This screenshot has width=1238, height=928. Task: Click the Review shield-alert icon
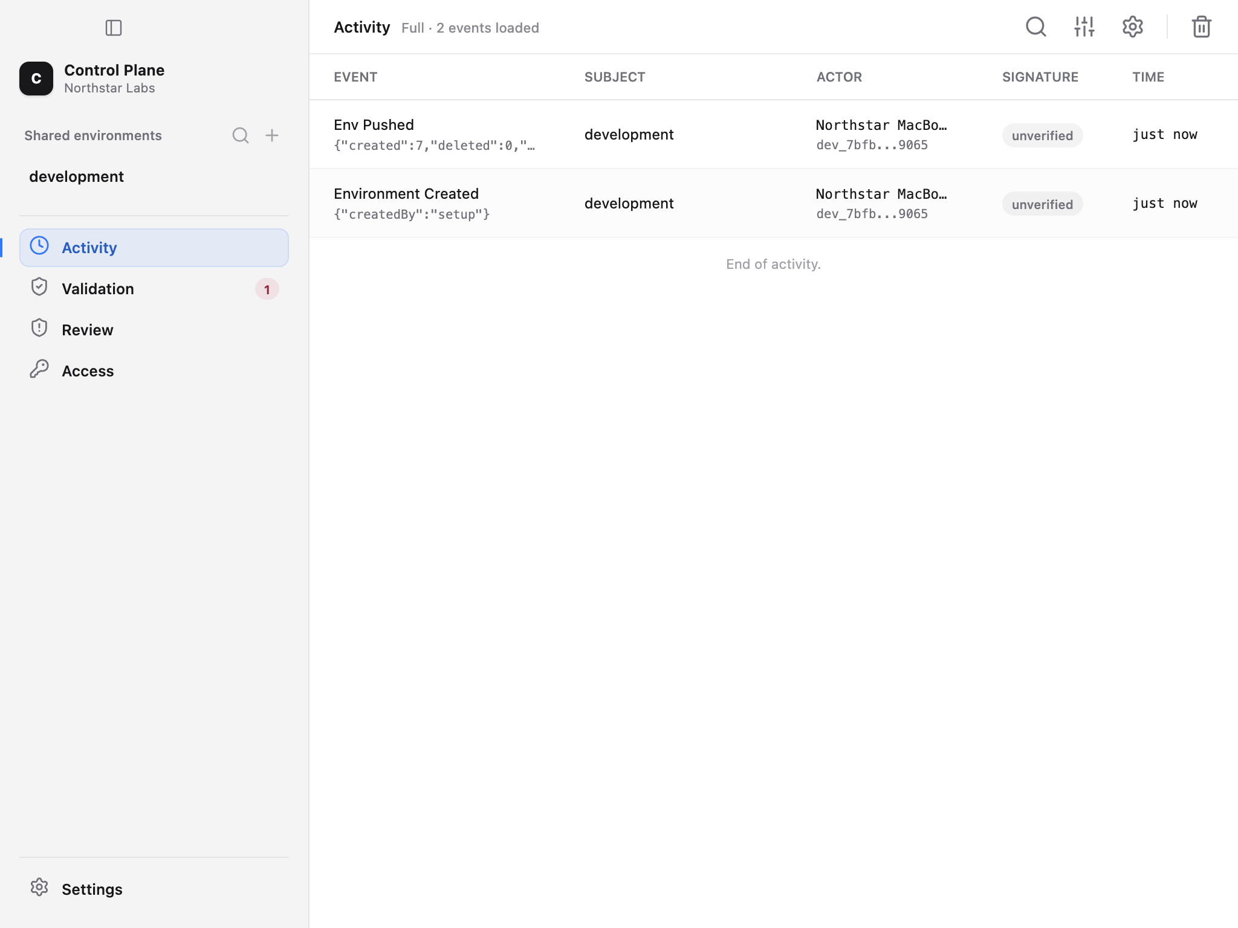click(x=39, y=328)
